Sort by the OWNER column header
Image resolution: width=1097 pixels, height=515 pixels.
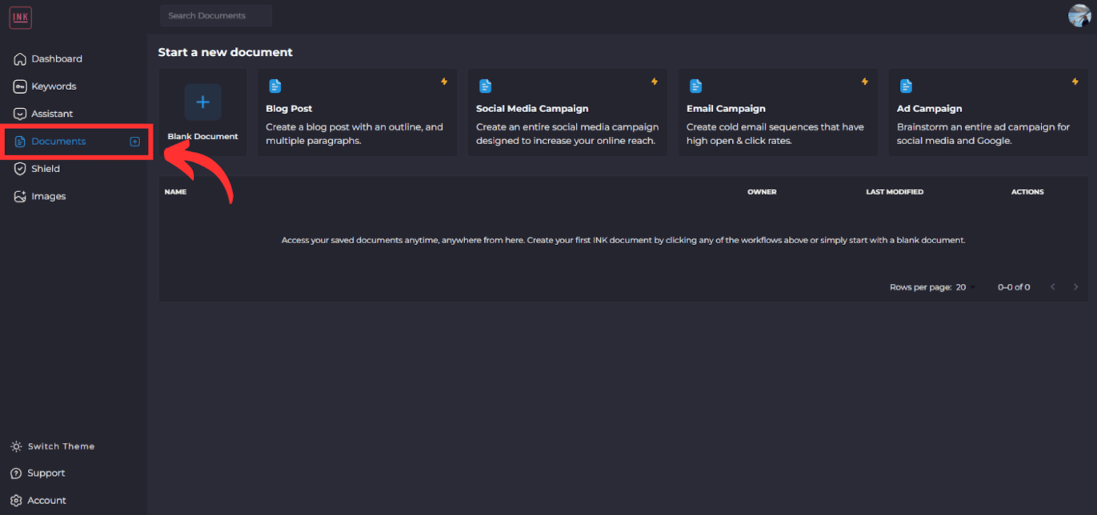(762, 192)
